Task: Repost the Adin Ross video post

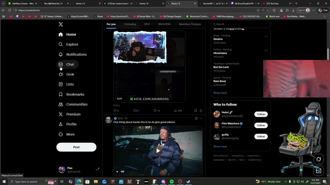Action: pyautogui.click(x=136, y=111)
